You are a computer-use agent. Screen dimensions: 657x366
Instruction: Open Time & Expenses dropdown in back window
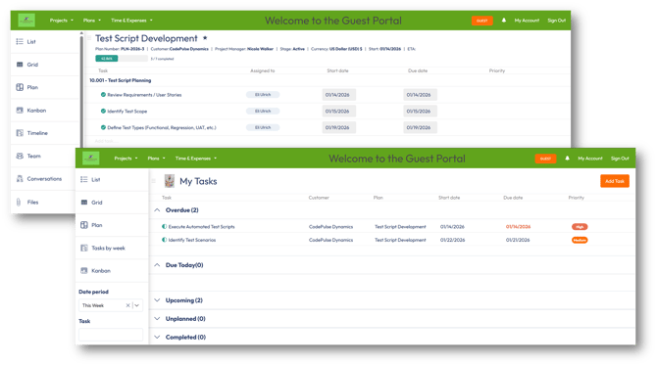tap(131, 21)
